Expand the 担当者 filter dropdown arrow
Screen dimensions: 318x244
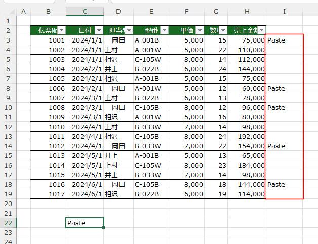[129, 30]
